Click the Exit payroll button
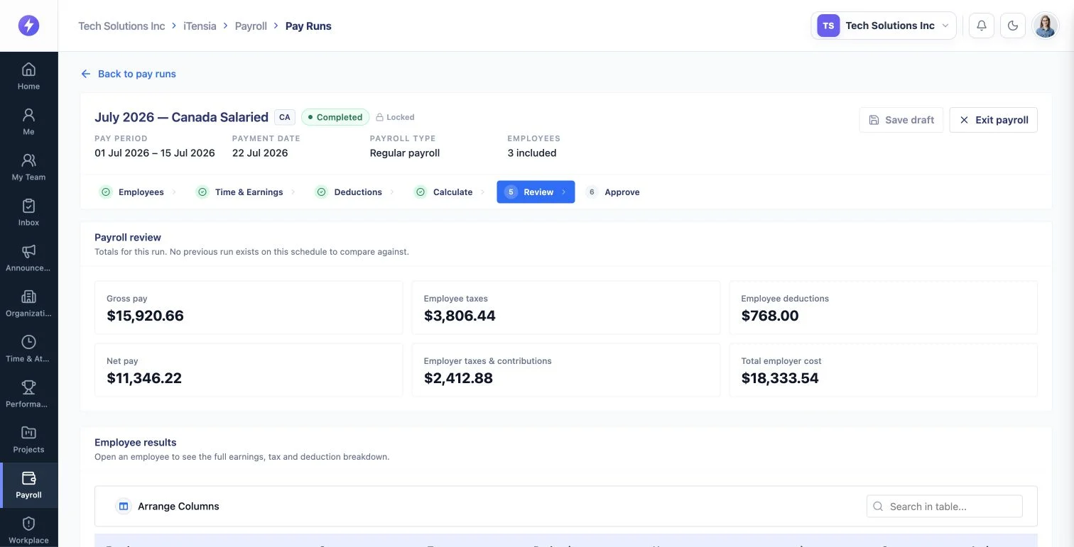The image size is (1074, 547). coord(994,120)
